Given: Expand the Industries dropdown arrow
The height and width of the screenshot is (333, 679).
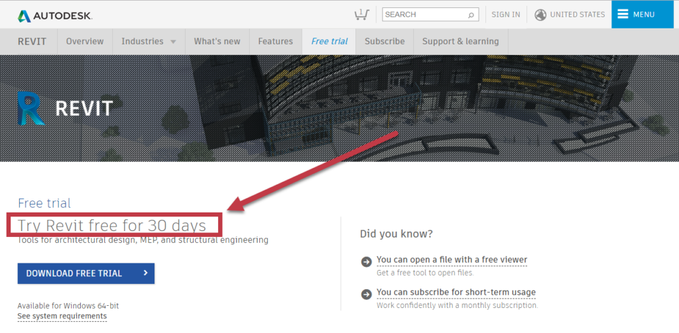Looking at the screenshot, I should [173, 42].
